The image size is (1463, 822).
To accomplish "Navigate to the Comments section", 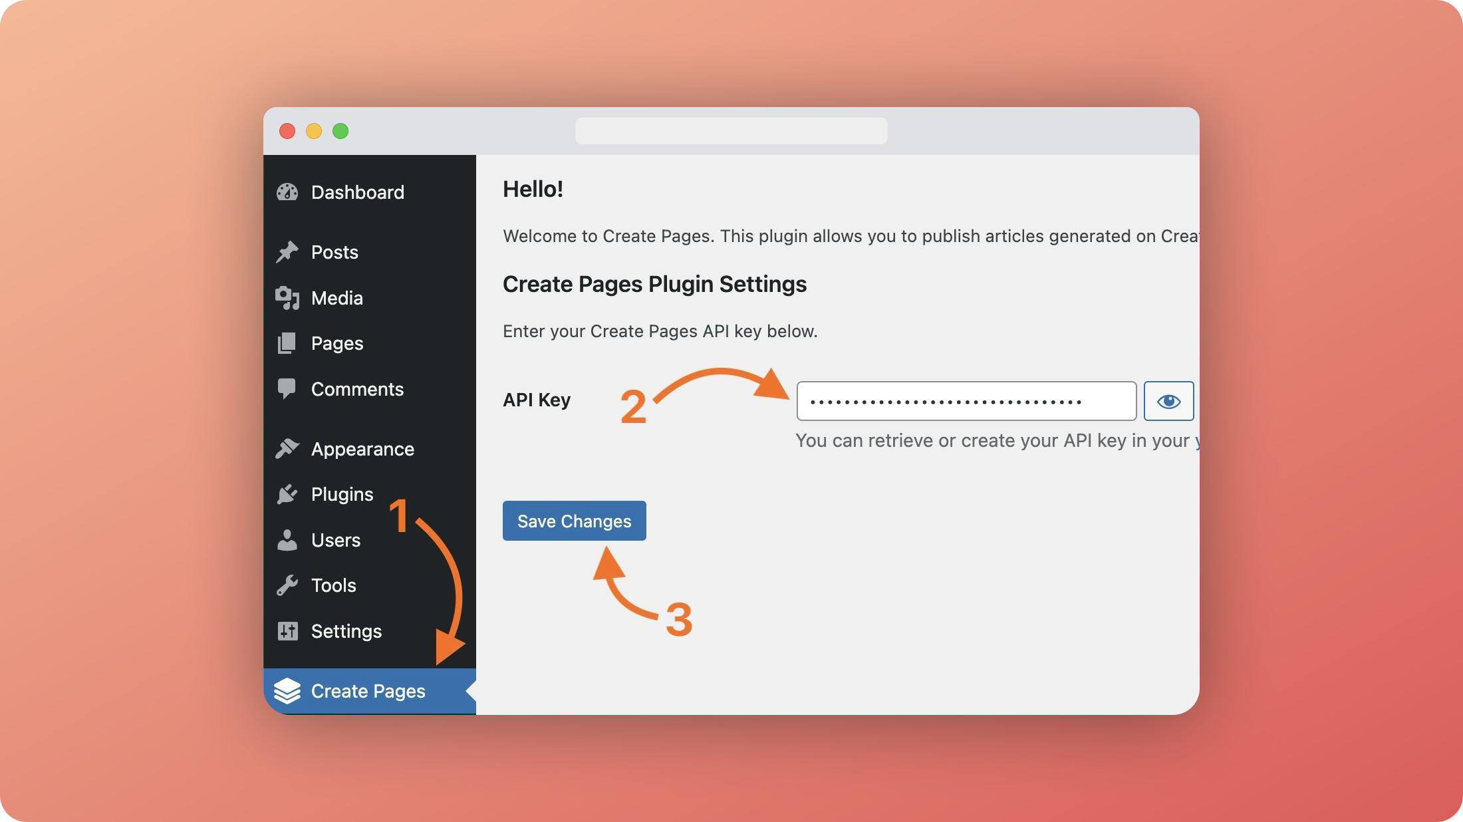I will [357, 389].
